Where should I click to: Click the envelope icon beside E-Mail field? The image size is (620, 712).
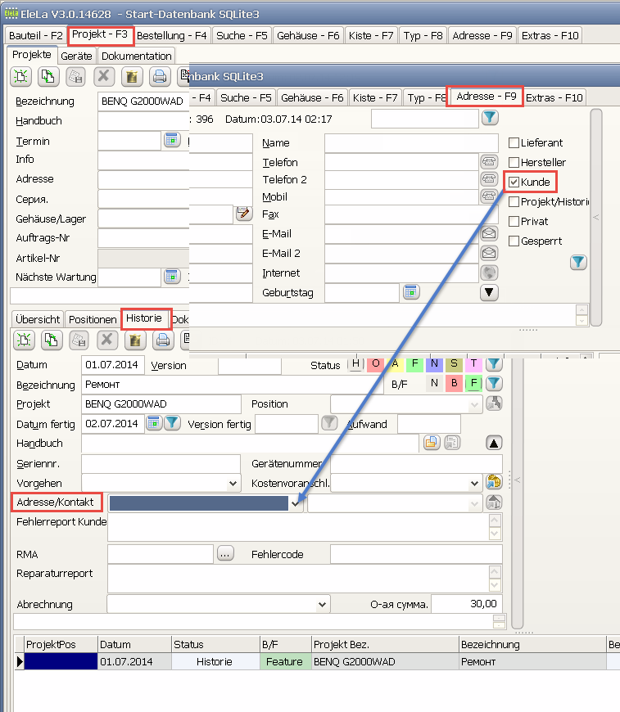point(489,233)
